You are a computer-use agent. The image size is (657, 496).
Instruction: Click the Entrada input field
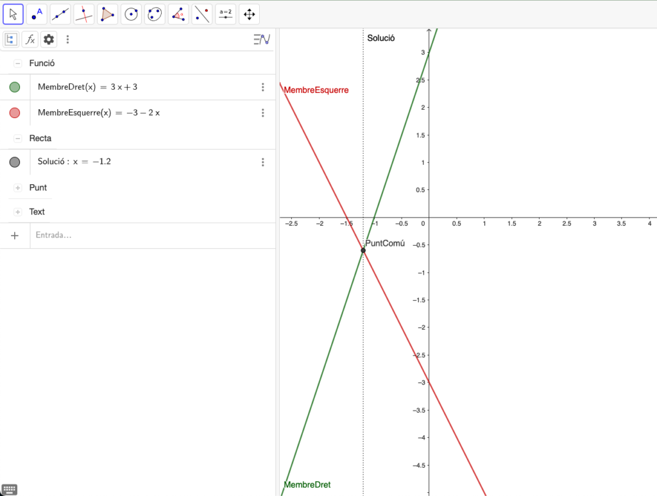148,235
